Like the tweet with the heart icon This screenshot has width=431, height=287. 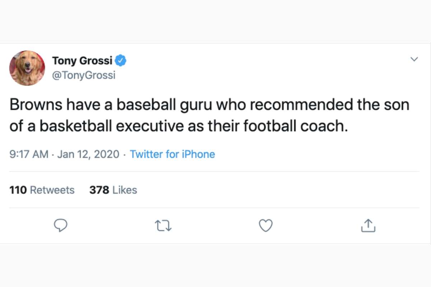pyautogui.click(x=266, y=225)
